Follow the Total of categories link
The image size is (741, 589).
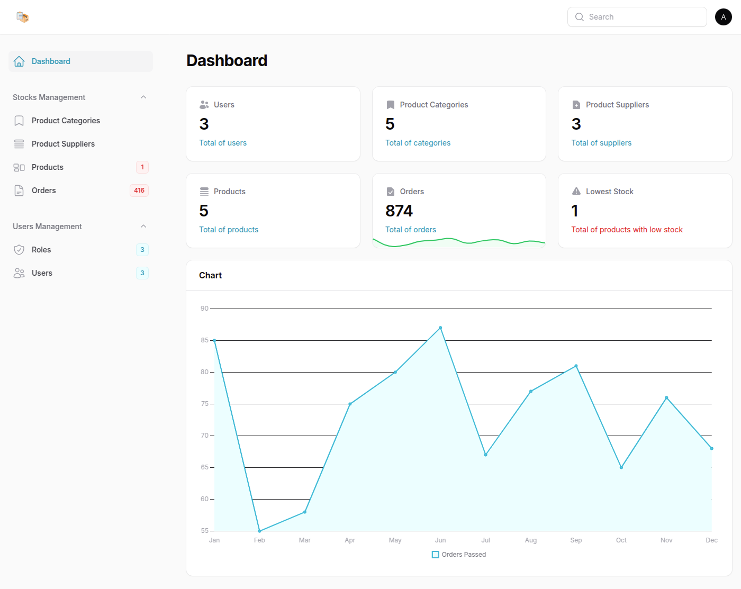418,143
